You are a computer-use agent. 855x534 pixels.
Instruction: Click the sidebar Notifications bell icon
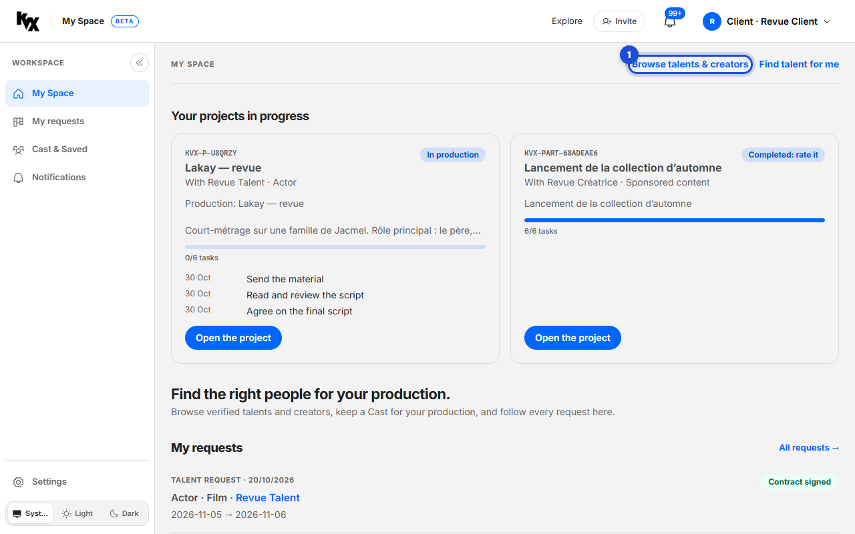(19, 178)
